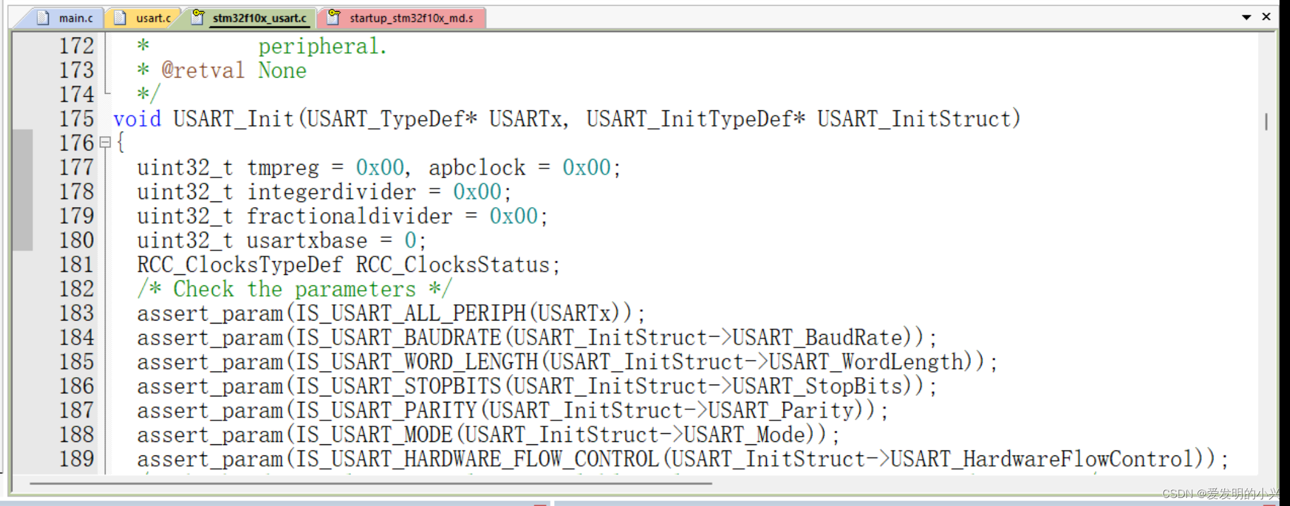The width and height of the screenshot is (1290, 506).
Task: Click USART_WordLength member on line 185
Action: pos(866,362)
